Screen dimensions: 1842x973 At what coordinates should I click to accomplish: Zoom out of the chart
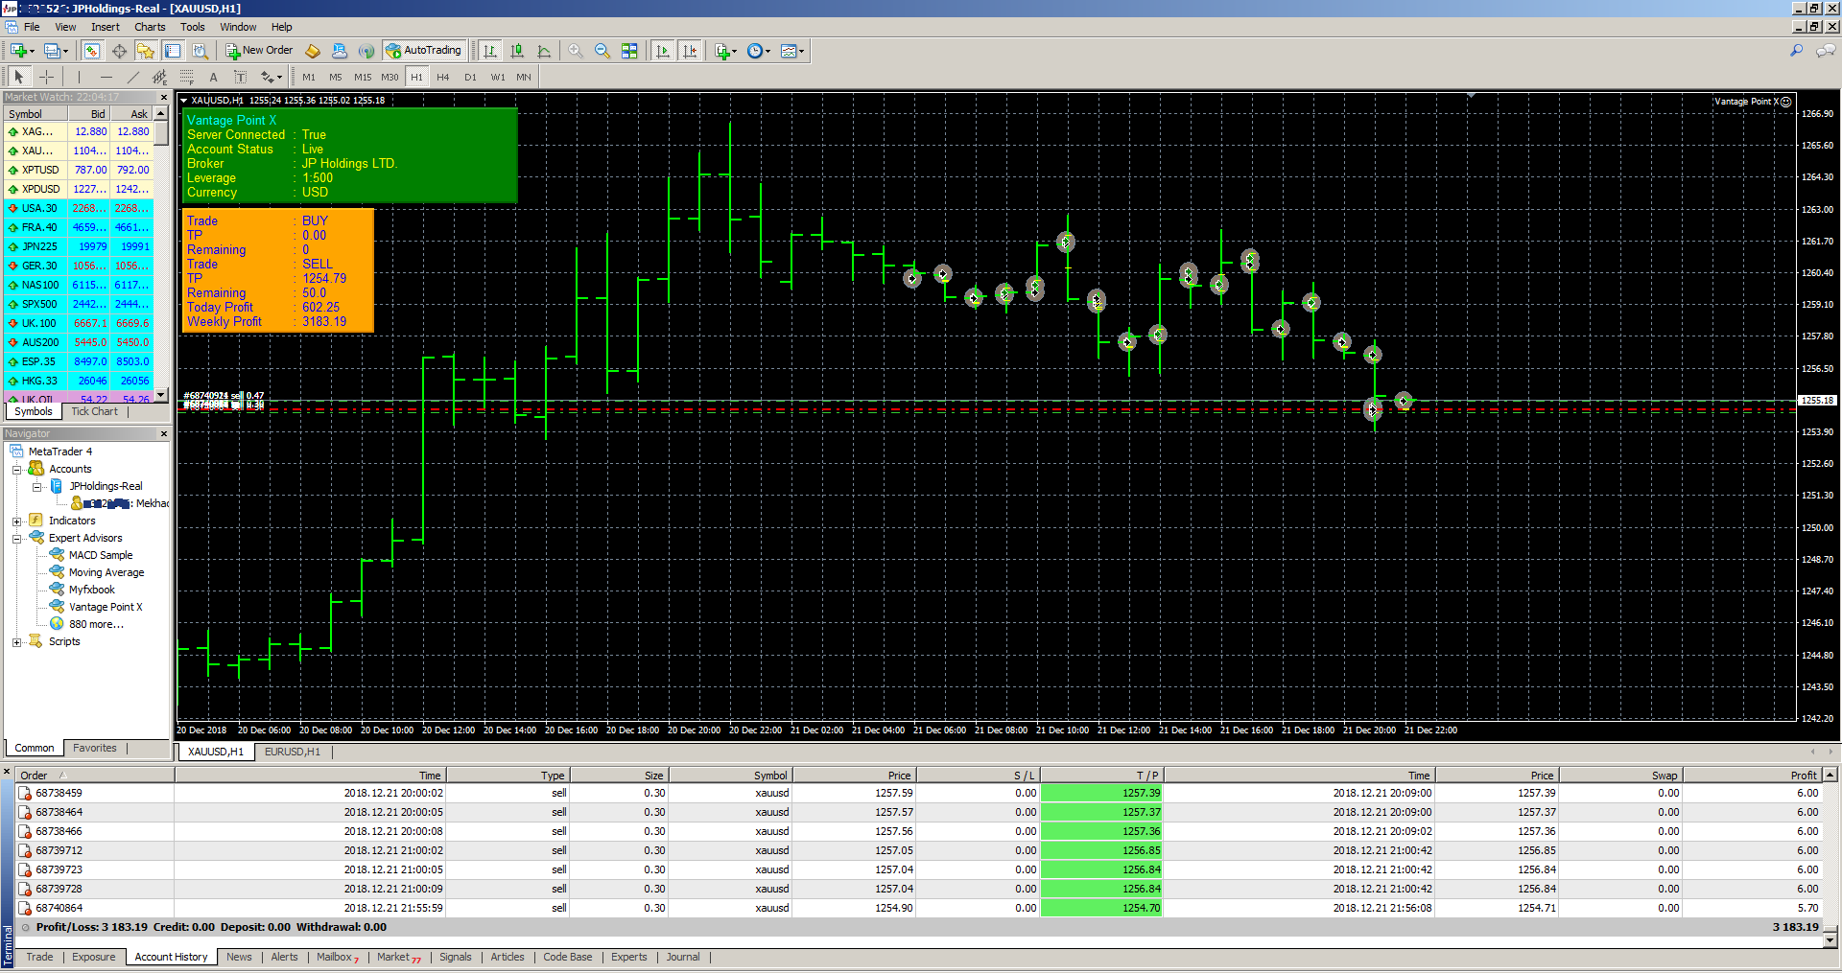tap(602, 51)
